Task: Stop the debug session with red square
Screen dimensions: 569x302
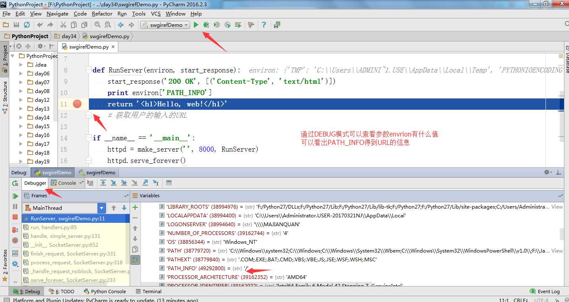Action: [x=15, y=217]
